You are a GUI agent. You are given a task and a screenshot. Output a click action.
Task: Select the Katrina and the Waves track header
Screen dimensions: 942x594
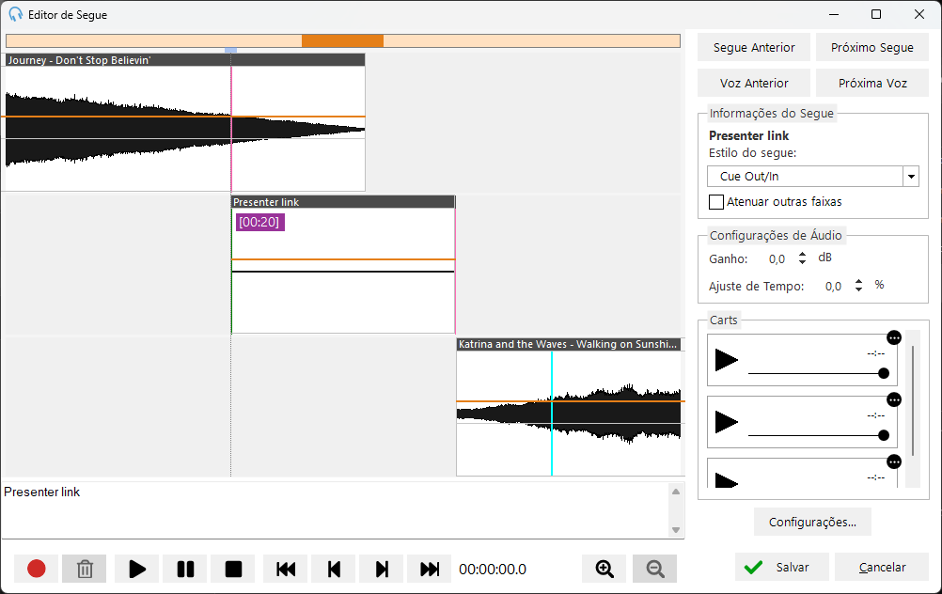[569, 344]
